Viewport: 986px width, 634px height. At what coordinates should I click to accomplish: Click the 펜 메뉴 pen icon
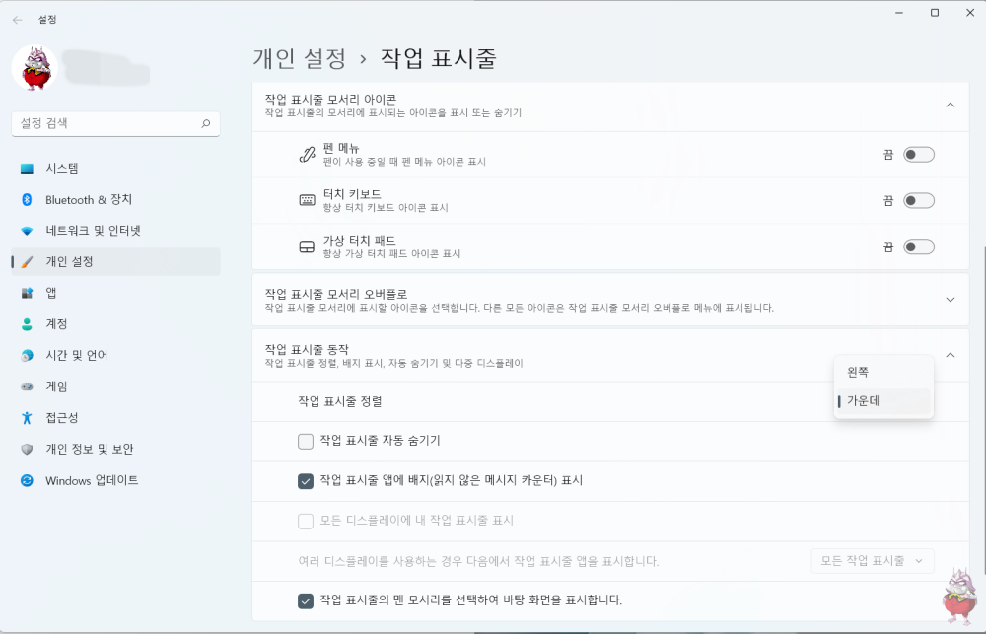(307, 154)
